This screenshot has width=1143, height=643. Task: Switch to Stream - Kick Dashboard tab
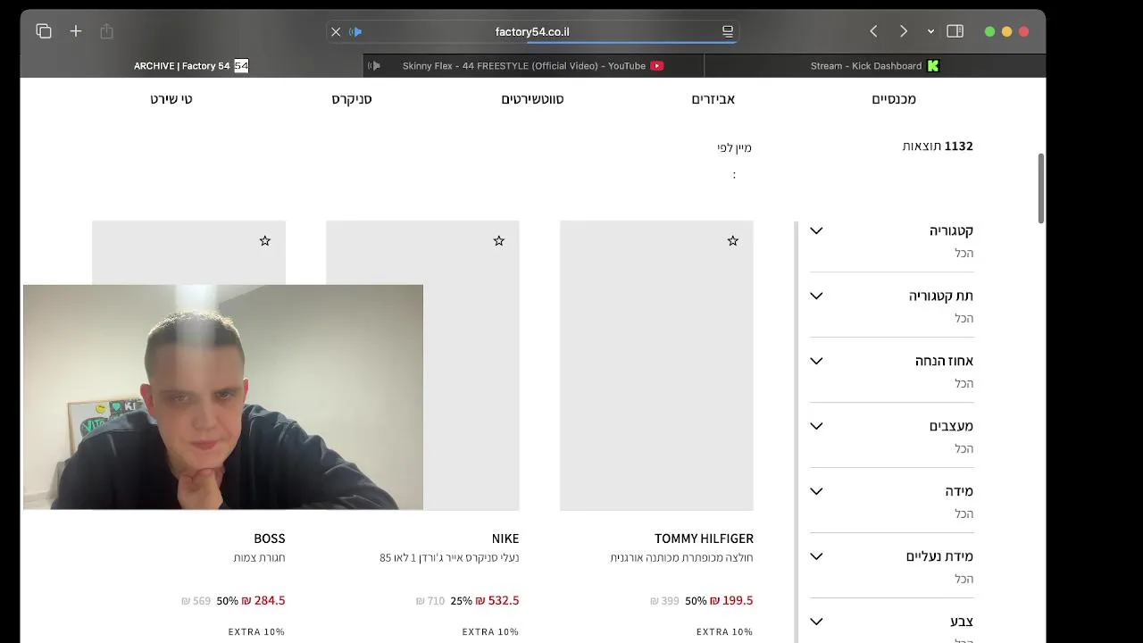(x=875, y=65)
